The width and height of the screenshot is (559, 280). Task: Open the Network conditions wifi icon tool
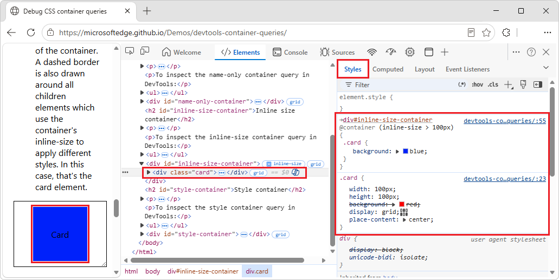pyautogui.click(x=372, y=52)
